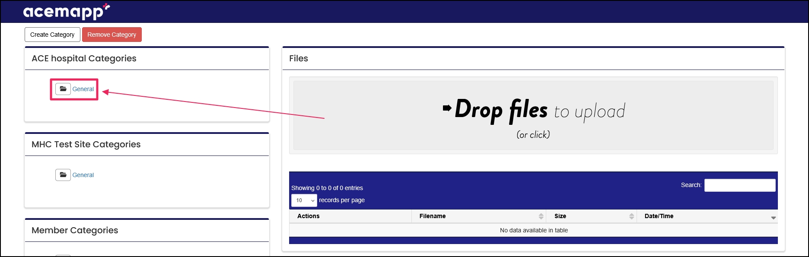Select General link under MHC Test Site Categories

[83, 175]
